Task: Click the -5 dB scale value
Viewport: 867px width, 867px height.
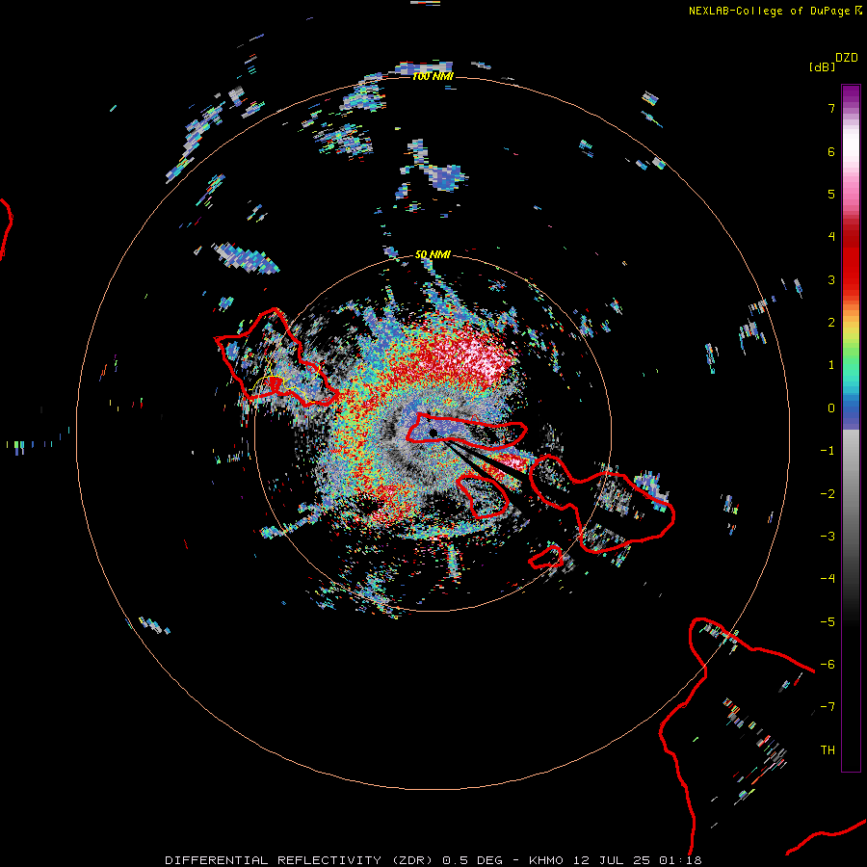Action: tap(828, 622)
